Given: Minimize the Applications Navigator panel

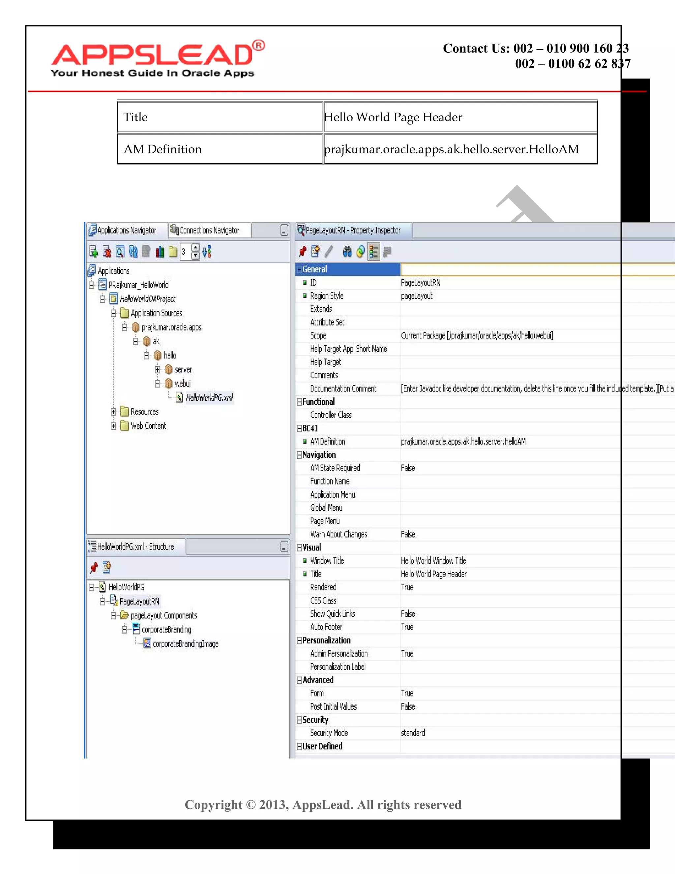Looking at the screenshot, I should click(284, 231).
